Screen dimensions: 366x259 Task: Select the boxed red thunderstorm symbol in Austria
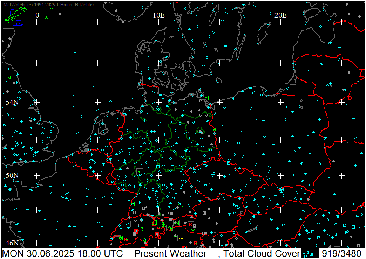(x=191, y=224)
